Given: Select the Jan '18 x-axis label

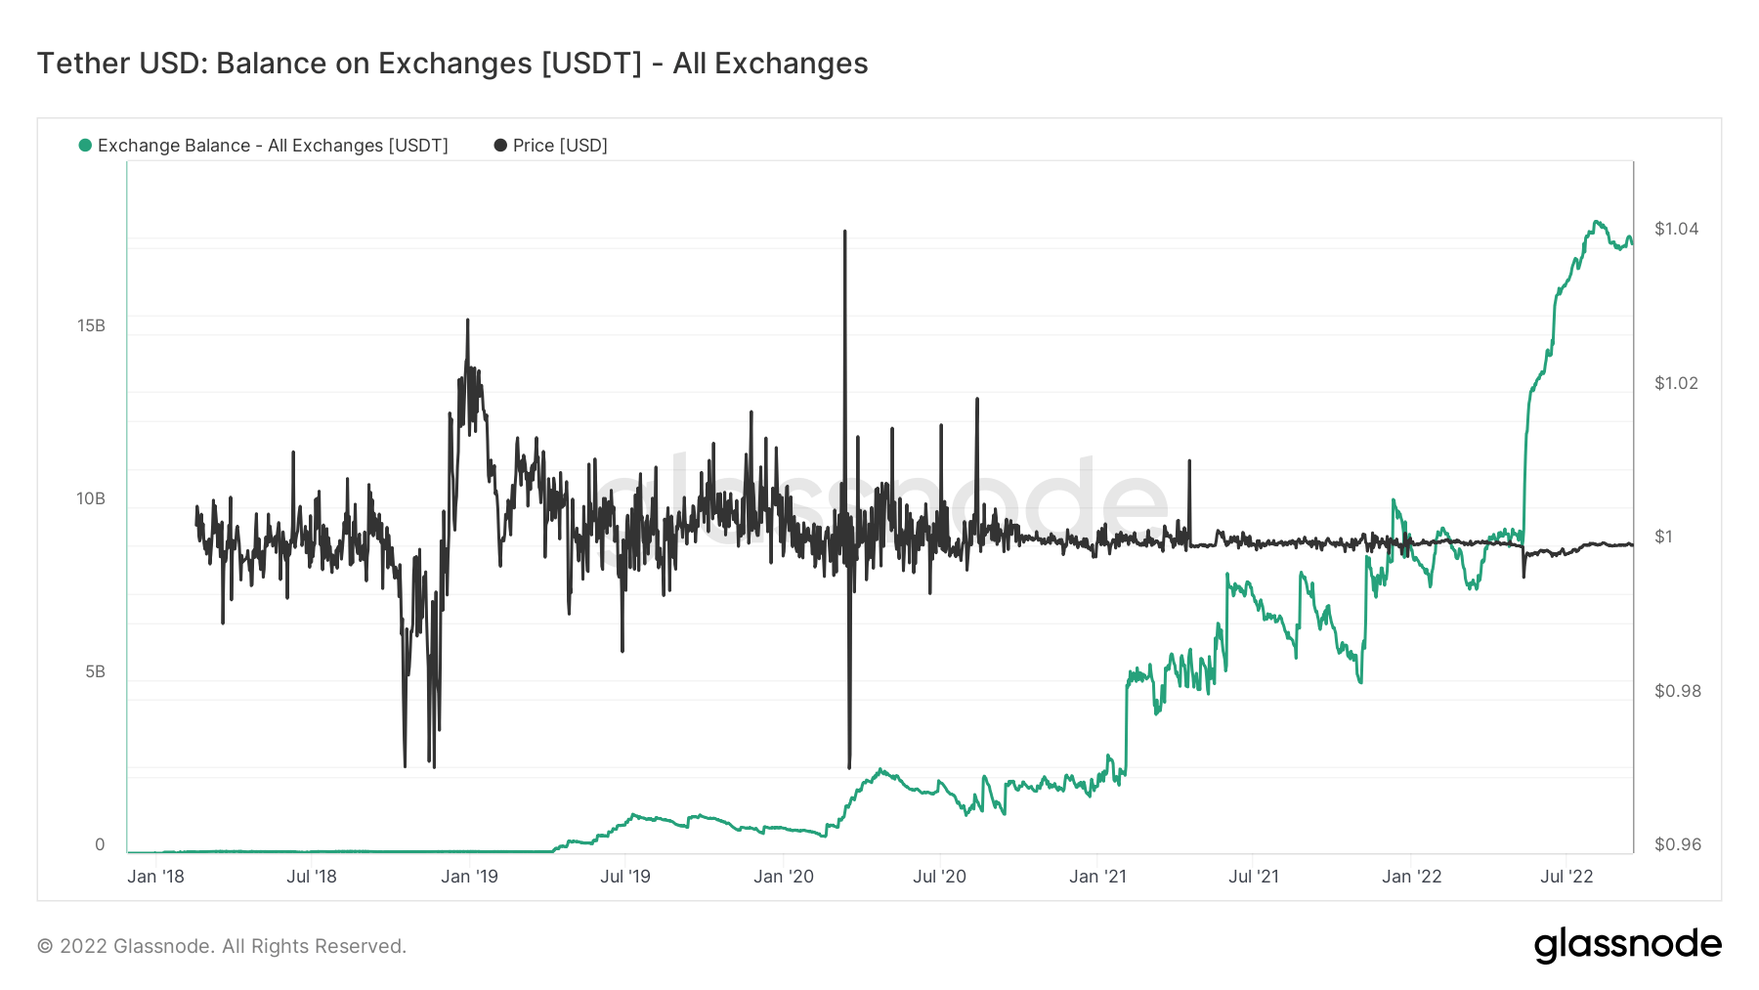Looking at the screenshot, I should tap(155, 877).
